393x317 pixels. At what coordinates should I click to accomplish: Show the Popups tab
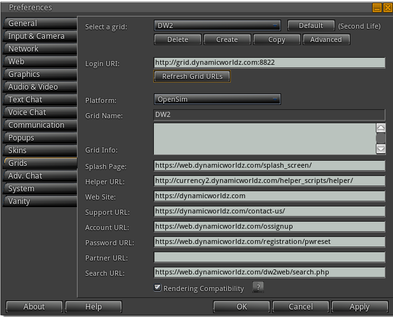(x=40, y=138)
